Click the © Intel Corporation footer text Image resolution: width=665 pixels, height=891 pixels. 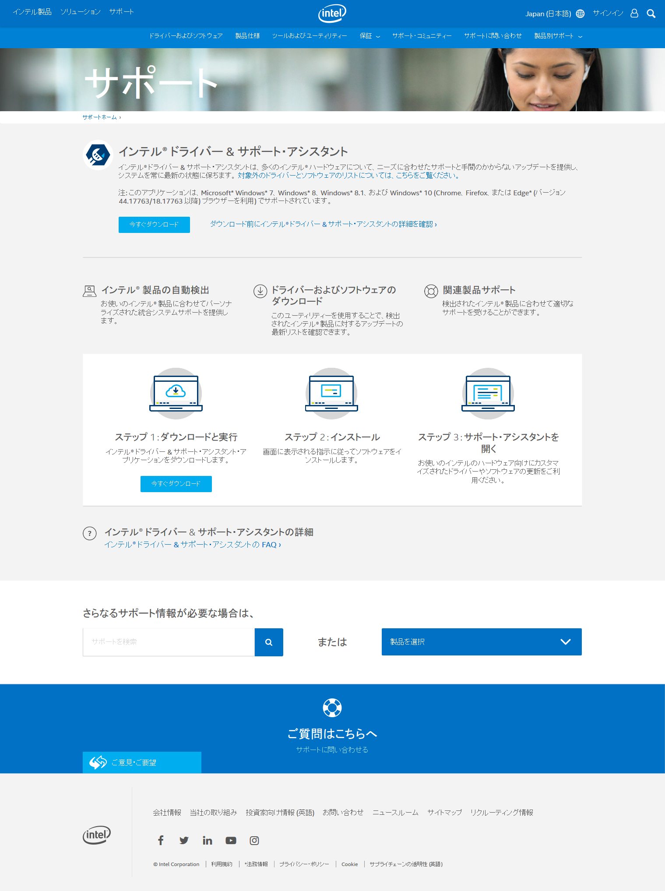click(x=176, y=864)
